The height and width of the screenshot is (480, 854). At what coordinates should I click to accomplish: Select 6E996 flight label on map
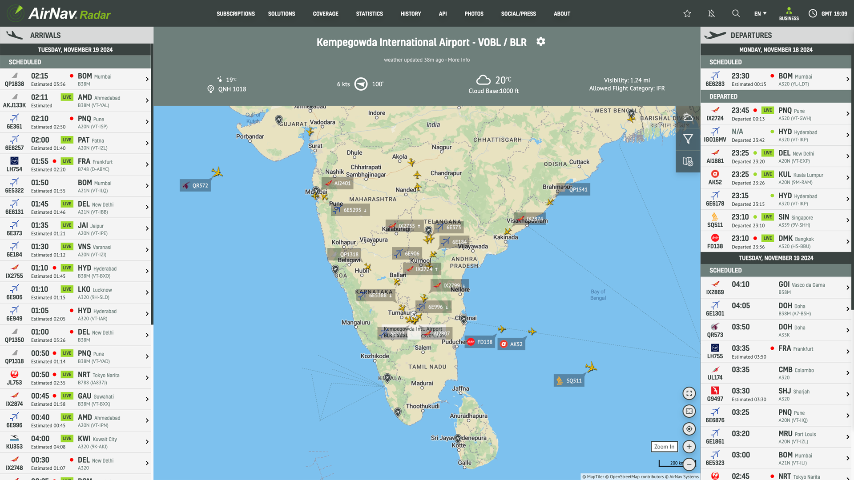[434, 307]
